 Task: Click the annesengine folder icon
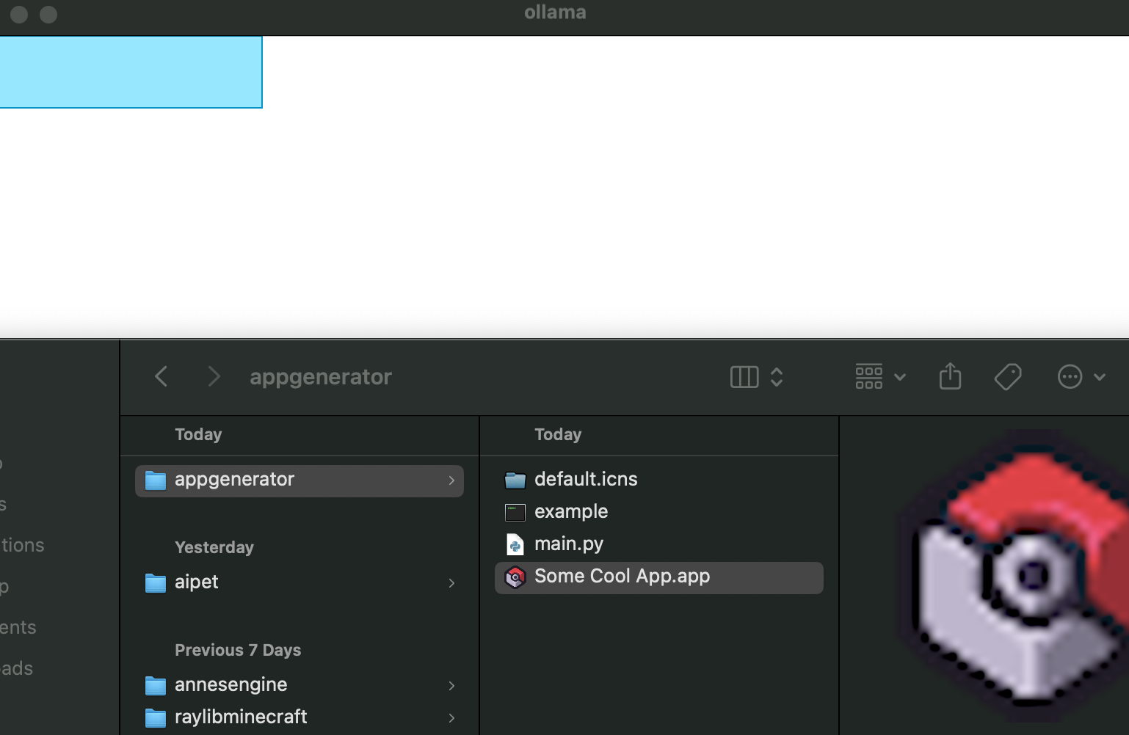coord(156,686)
